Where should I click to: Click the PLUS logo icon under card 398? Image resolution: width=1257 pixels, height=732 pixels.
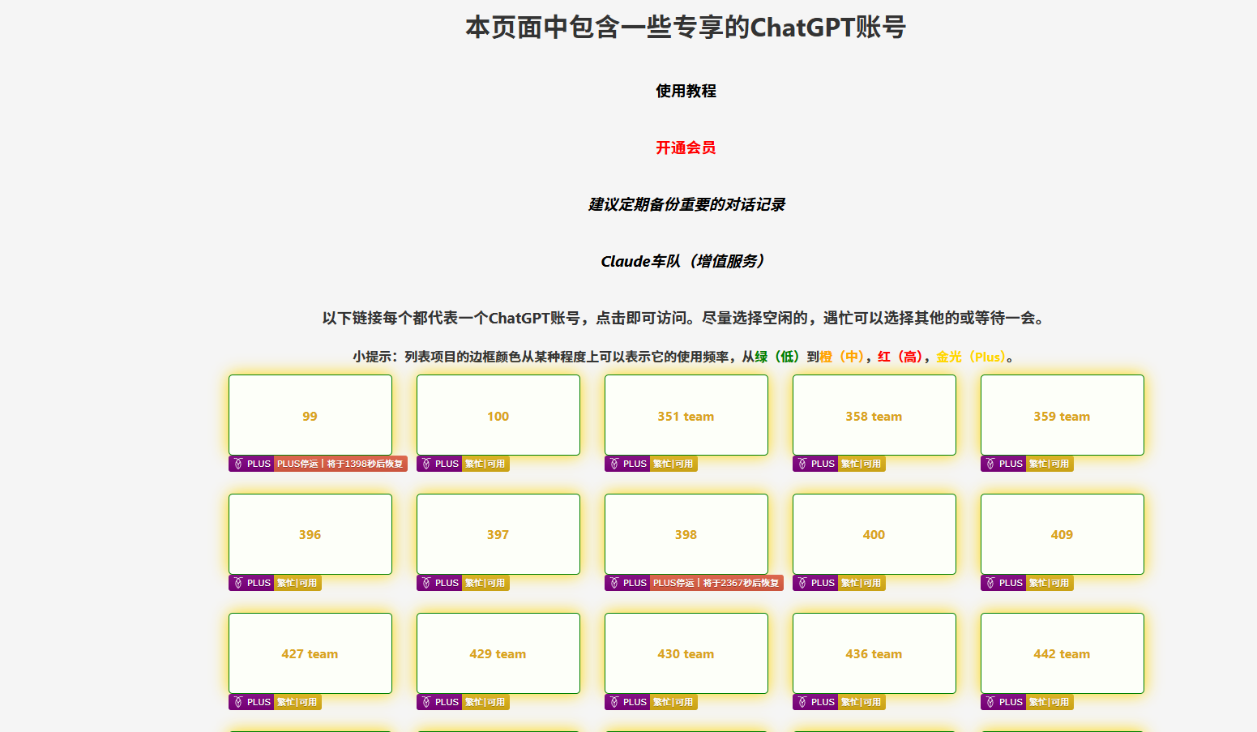(x=614, y=583)
